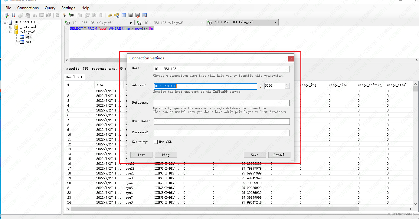Screen dimensions: 419x219
Task: Click the grayed database cylinder toolbar icon
Action: 80,15
